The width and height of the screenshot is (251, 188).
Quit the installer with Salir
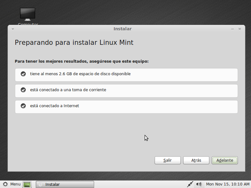tap(167, 160)
